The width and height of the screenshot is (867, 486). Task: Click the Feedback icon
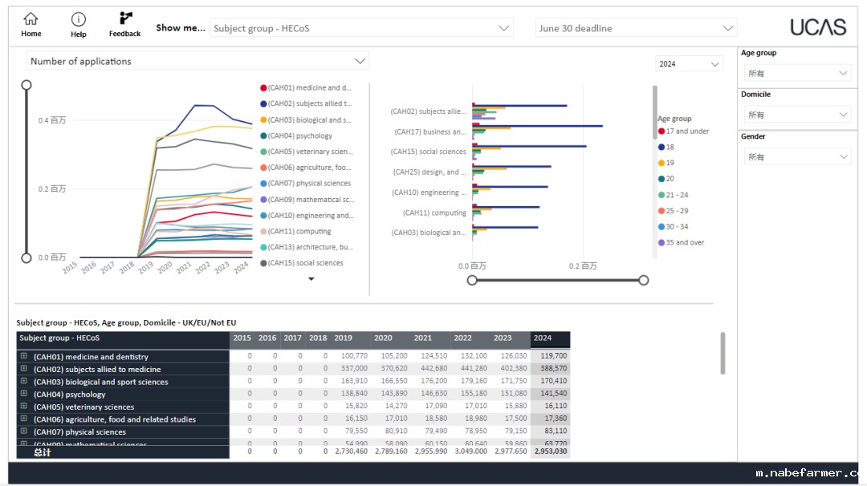pyautogui.click(x=125, y=18)
